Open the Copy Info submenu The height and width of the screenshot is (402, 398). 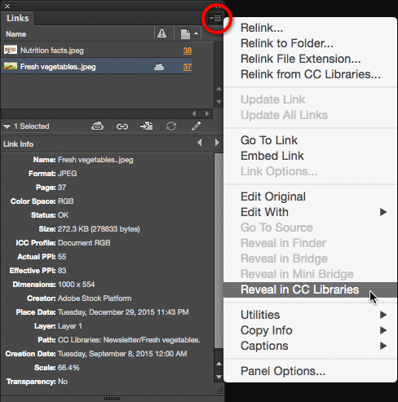point(310,330)
